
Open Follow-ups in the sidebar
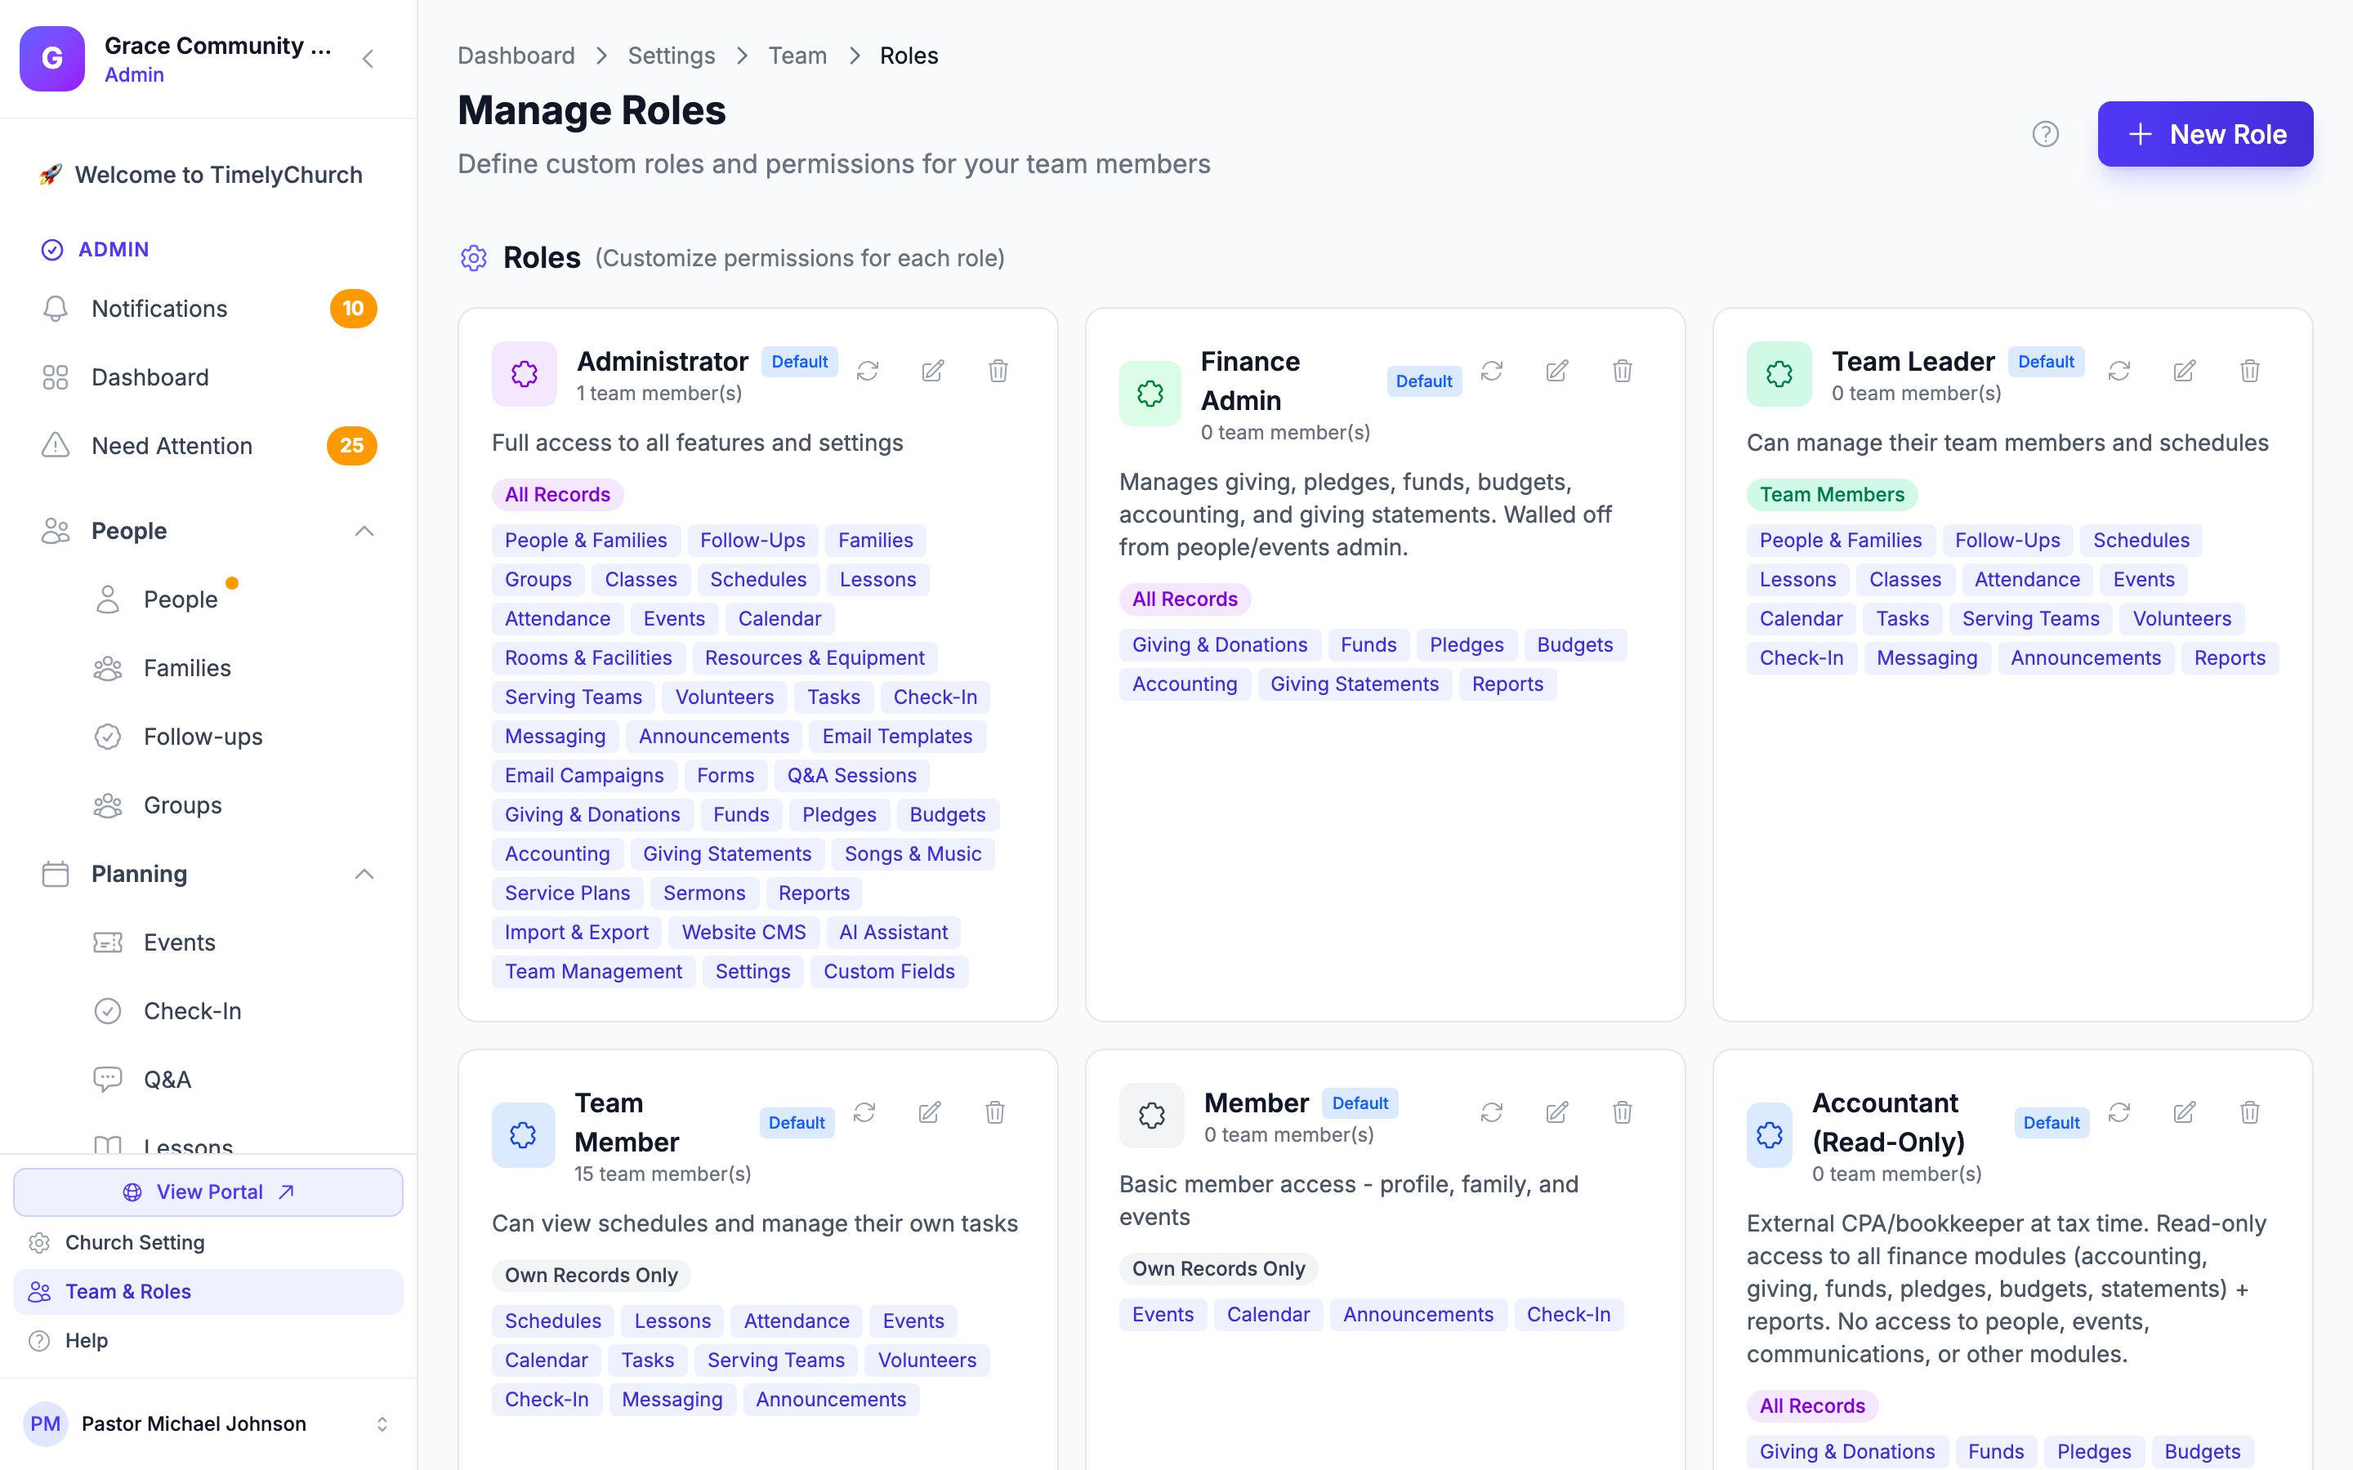coord(203,737)
